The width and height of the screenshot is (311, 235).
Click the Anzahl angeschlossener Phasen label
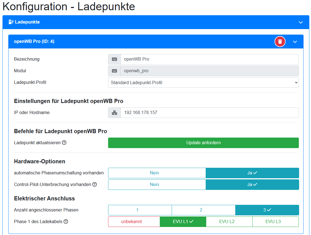tap(46, 210)
